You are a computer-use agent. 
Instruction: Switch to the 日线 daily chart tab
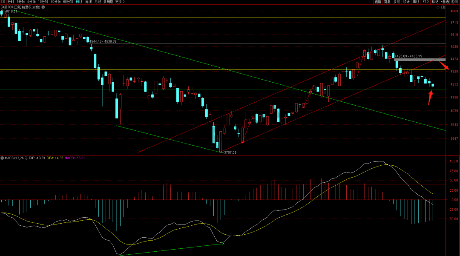coord(79,2)
